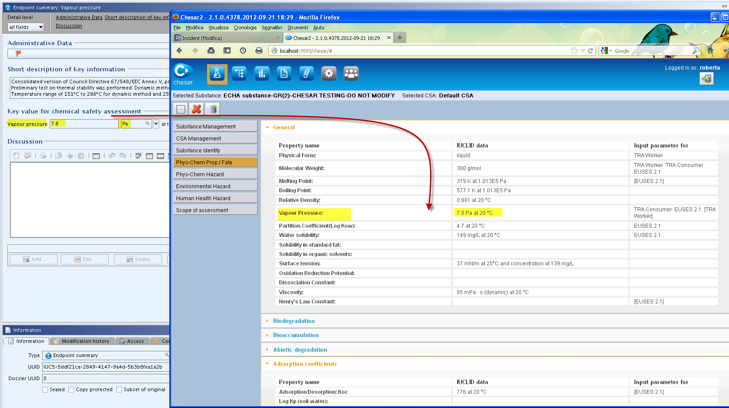Click the flag icon under Administrative Data
This screenshot has width=729, height=408.
18,54
